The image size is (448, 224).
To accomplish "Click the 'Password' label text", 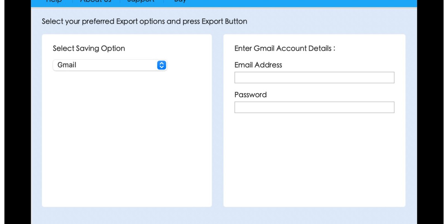I will 251,94.
